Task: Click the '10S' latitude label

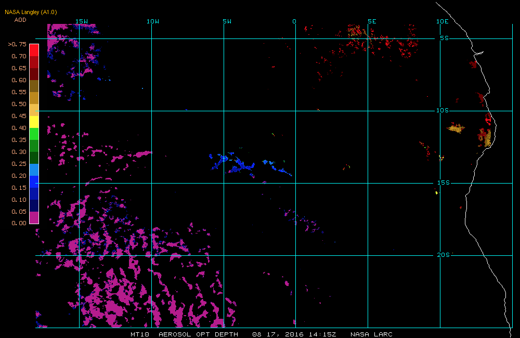Action: click(443, 110)
